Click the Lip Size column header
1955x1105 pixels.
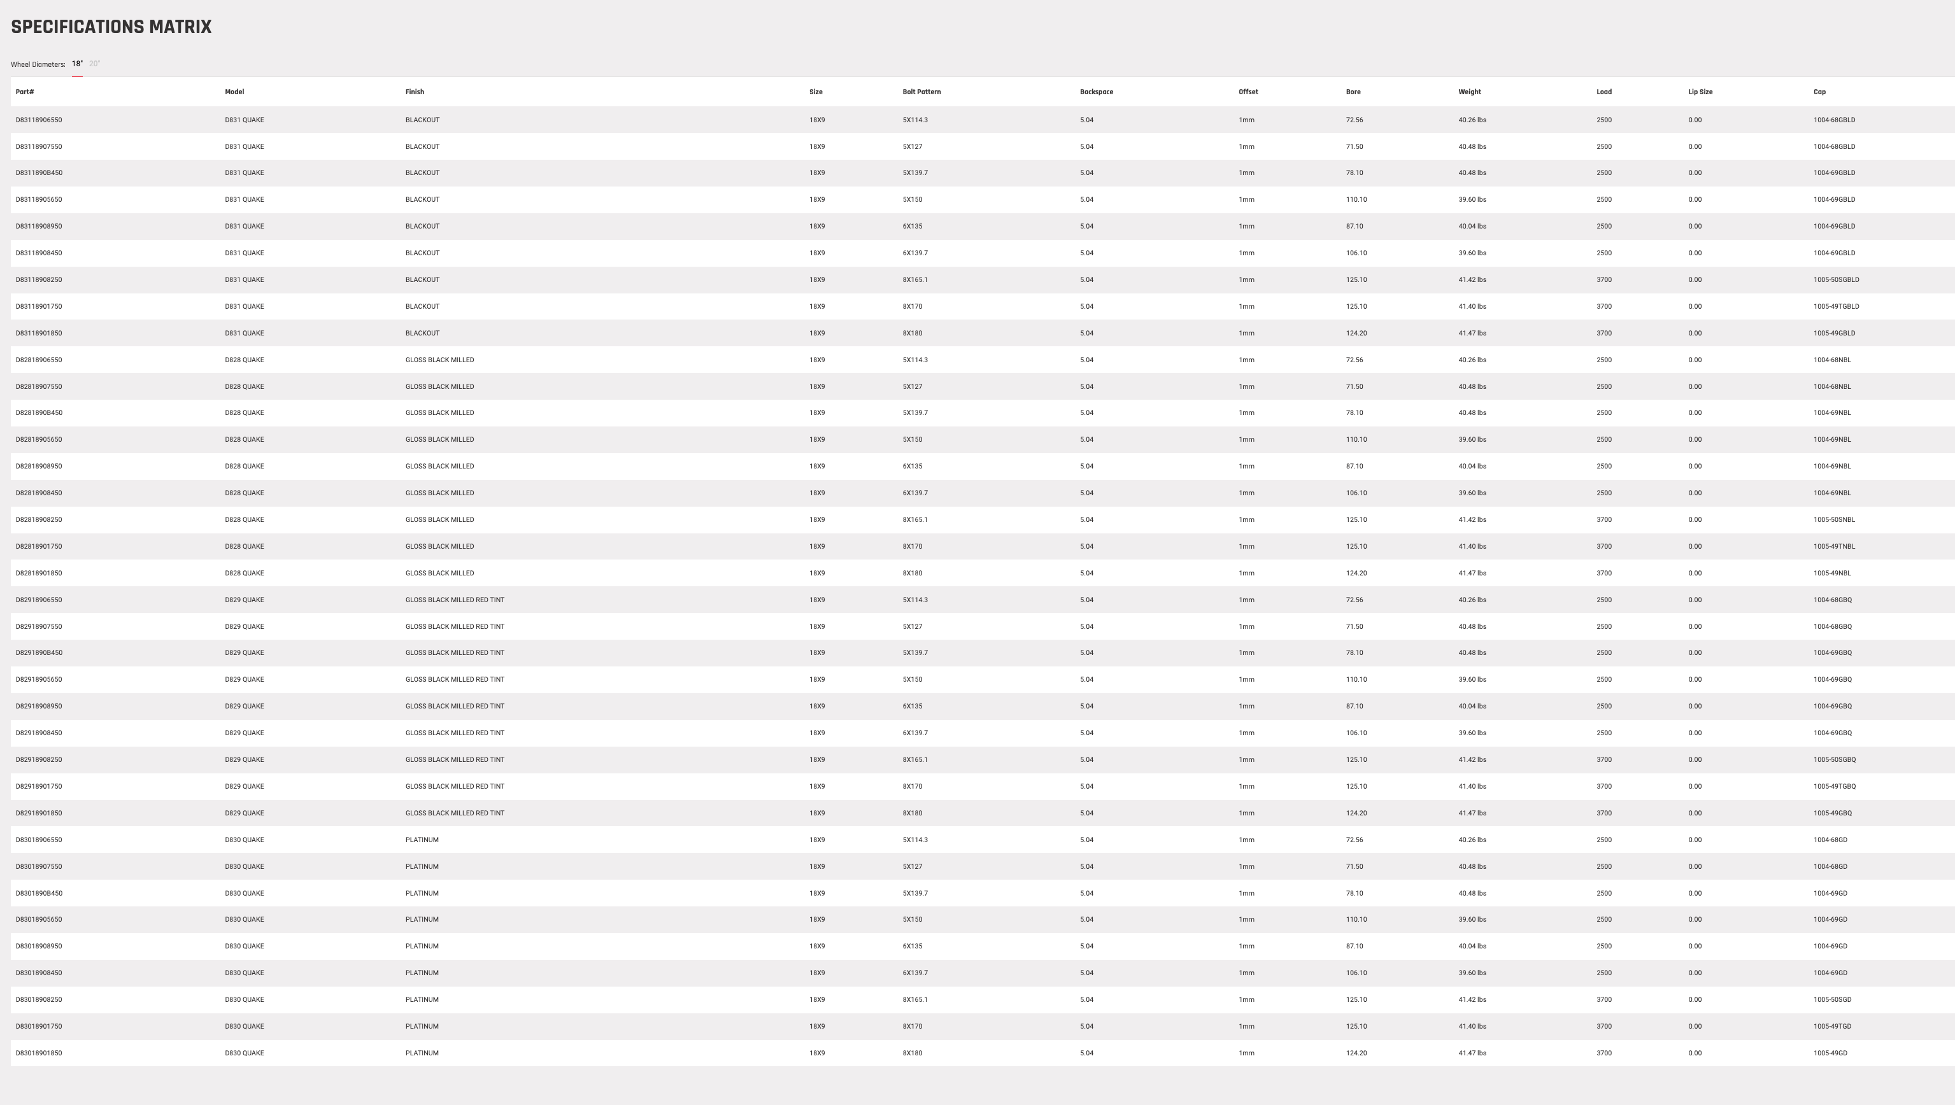[1700, 92]
